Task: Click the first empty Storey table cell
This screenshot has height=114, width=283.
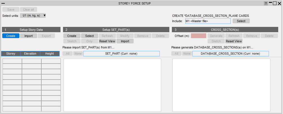Action: pos(12,61)
